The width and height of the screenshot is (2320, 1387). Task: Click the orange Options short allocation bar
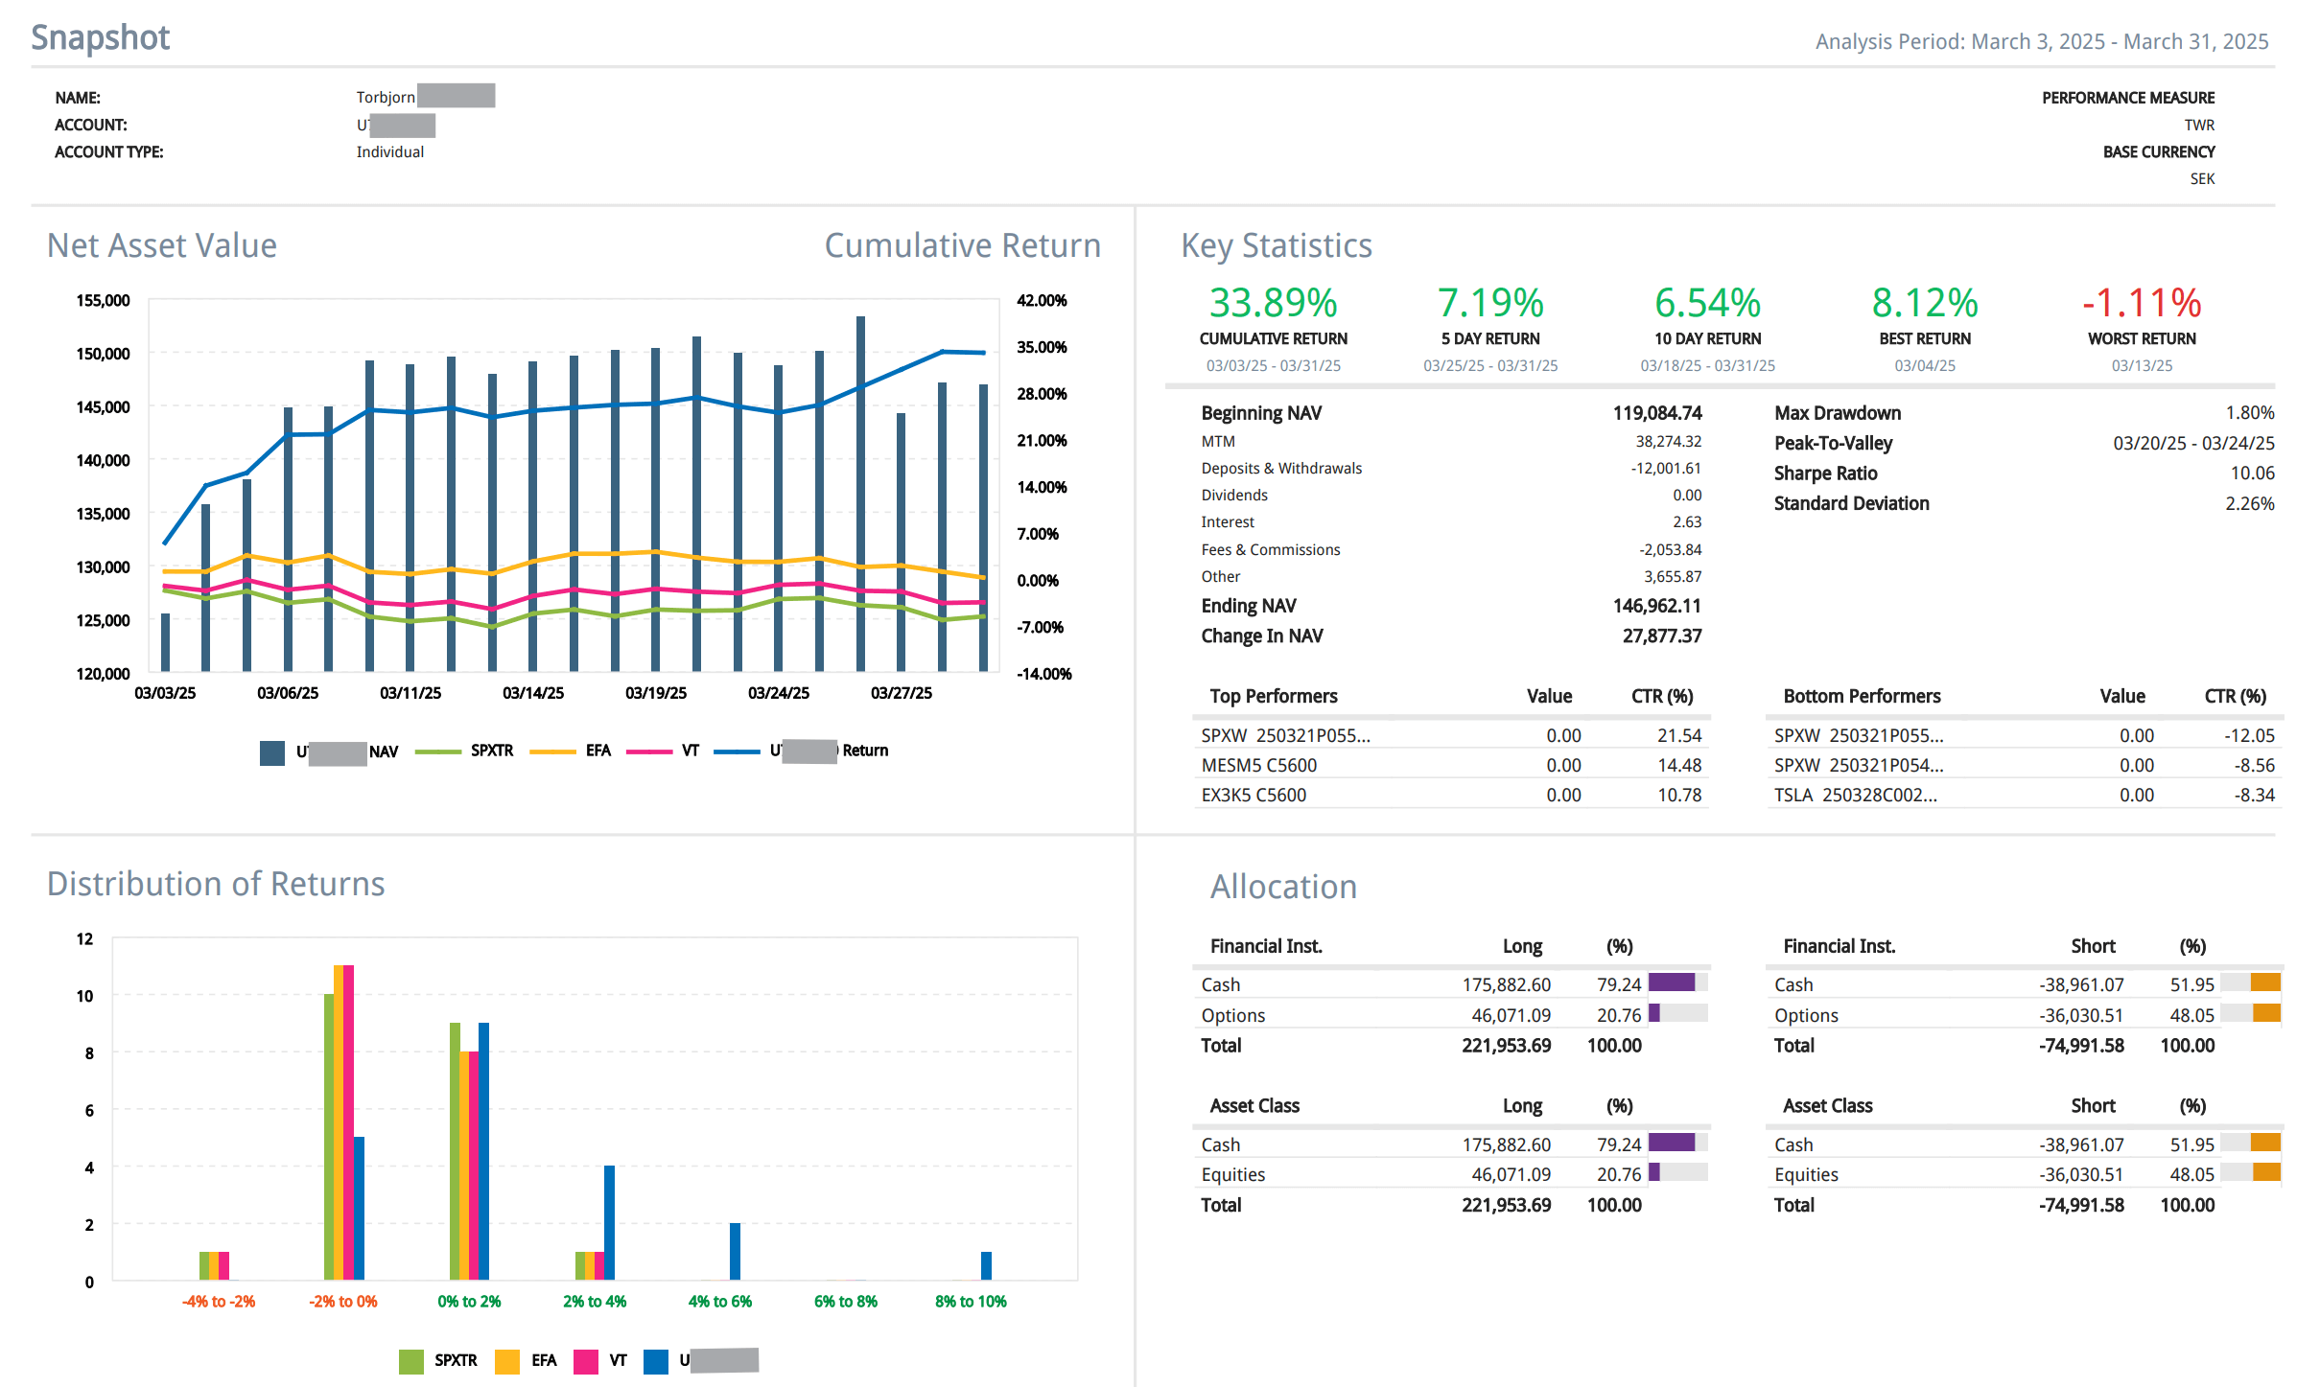[2265, 1013]
